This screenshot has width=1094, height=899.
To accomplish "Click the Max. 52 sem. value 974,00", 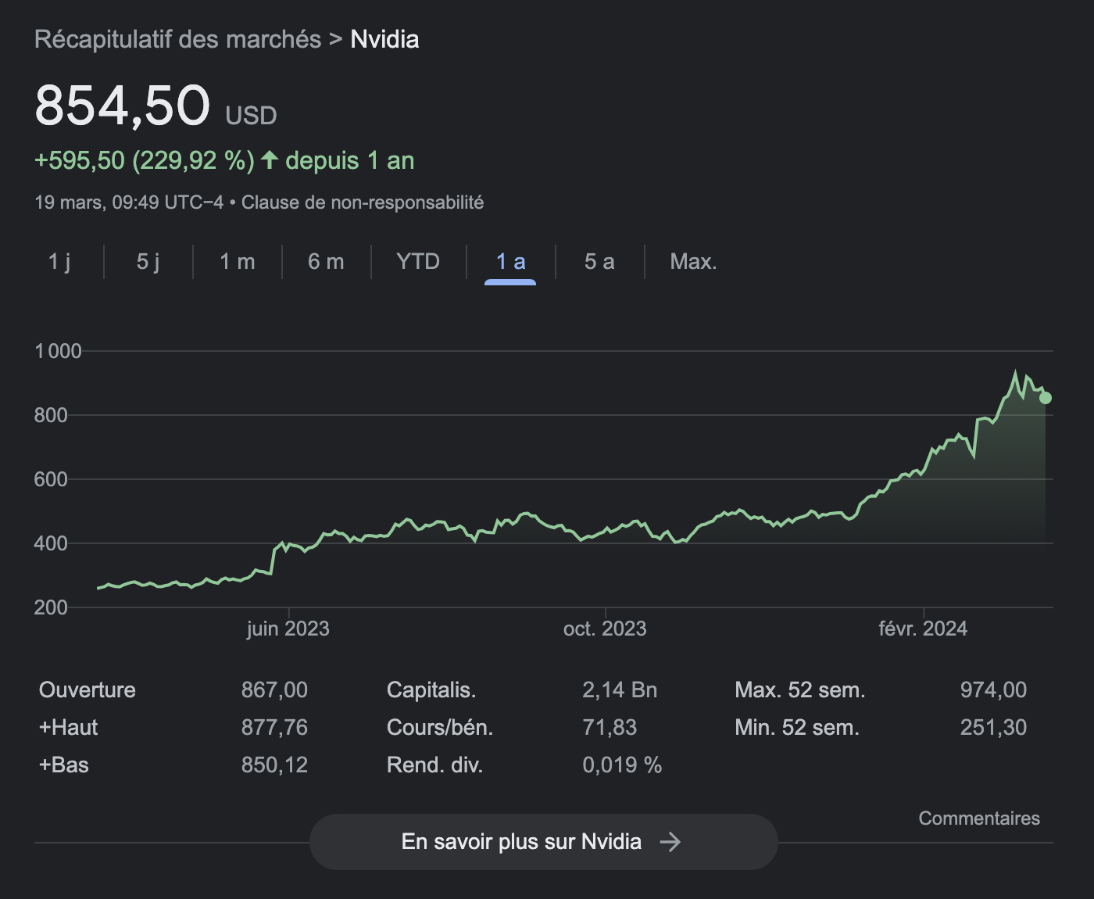I will click(993, 690).
